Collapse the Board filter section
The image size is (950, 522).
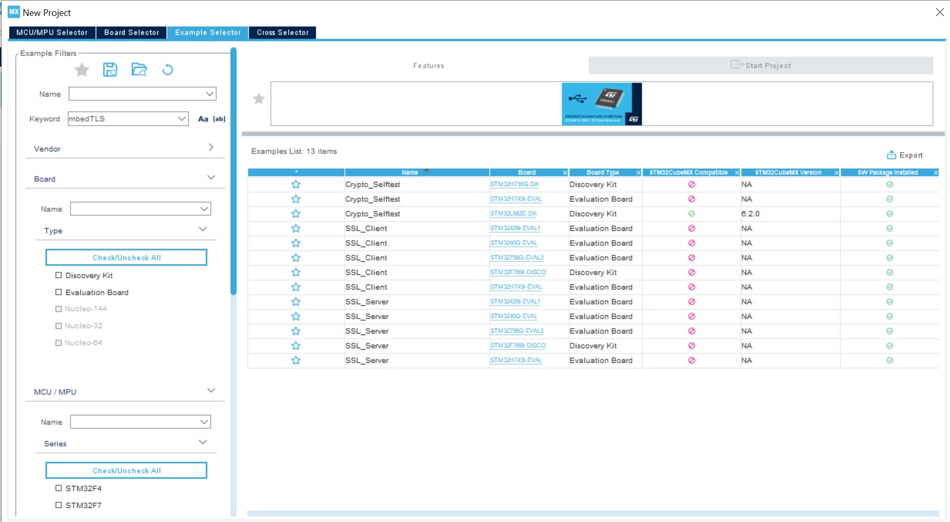[x=211, y=177]
